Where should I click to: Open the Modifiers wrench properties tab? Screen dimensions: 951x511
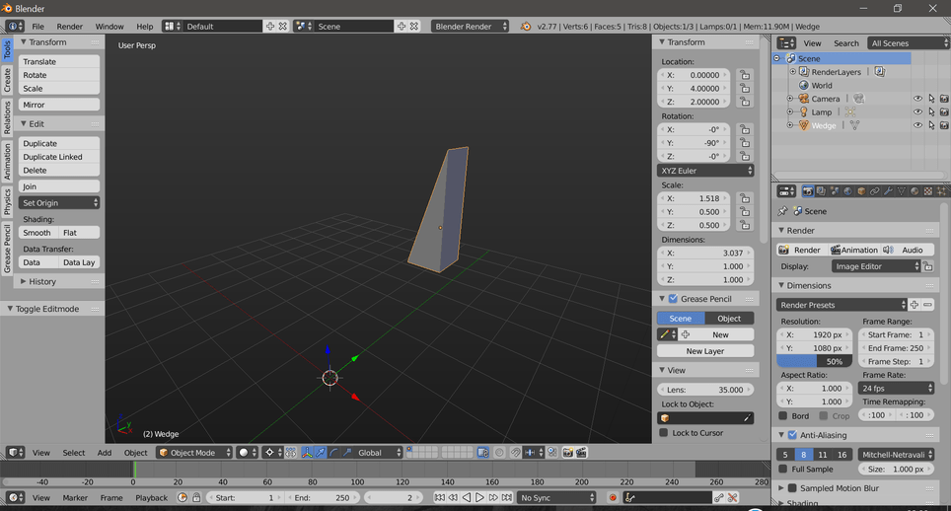pos(887,191)
